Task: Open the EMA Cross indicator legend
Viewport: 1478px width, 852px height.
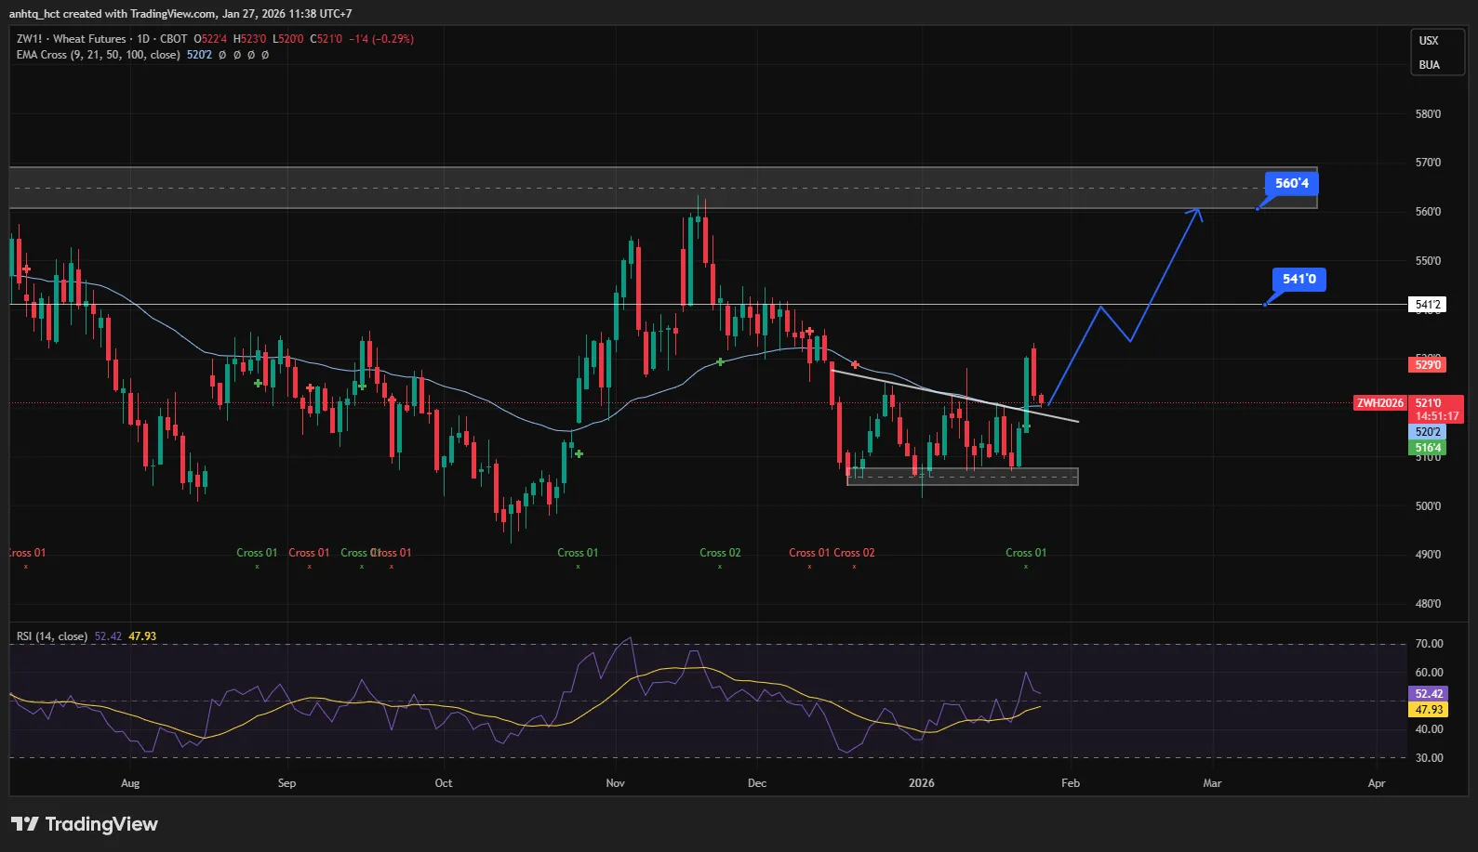Action: click(98, 55)
